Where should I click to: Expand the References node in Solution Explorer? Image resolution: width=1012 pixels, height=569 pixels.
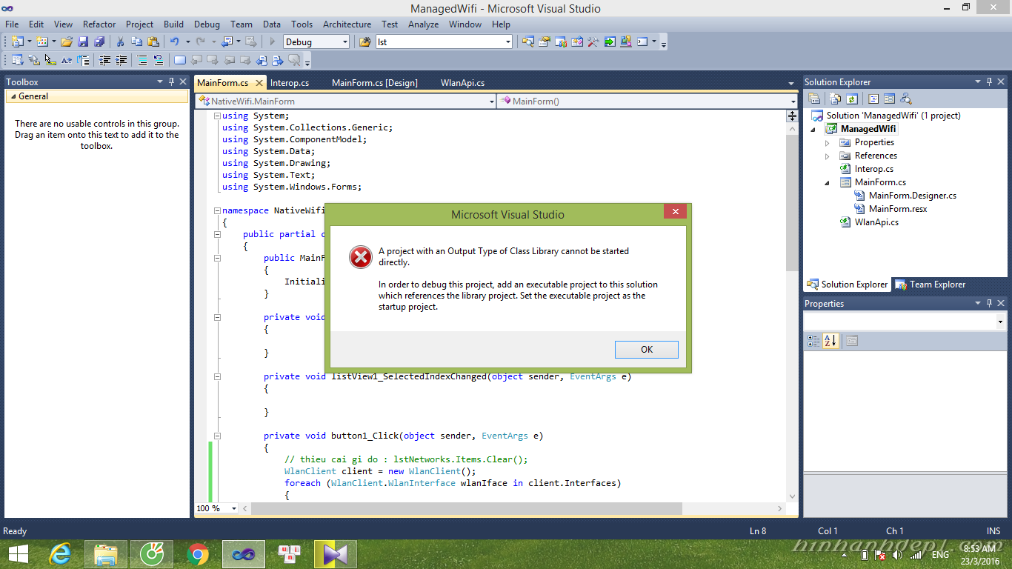828,156
